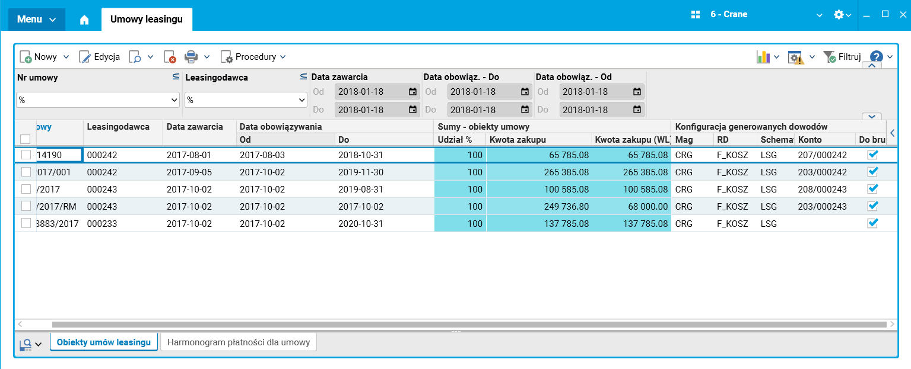Click the view settings warning icon
Viewport: 911px width, 369px height.
pos(795,57)
